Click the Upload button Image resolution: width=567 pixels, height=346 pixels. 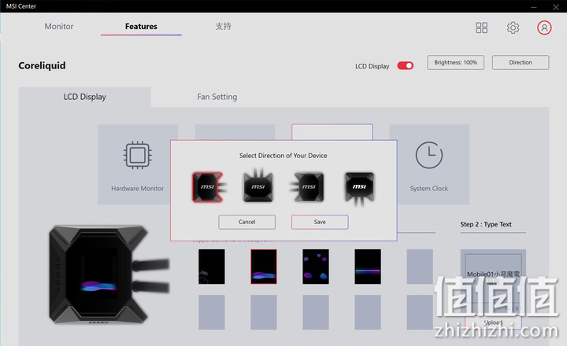(x=493, y=322)
